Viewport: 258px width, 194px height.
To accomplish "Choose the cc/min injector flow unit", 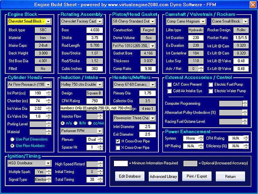I will tap(90, 123).
